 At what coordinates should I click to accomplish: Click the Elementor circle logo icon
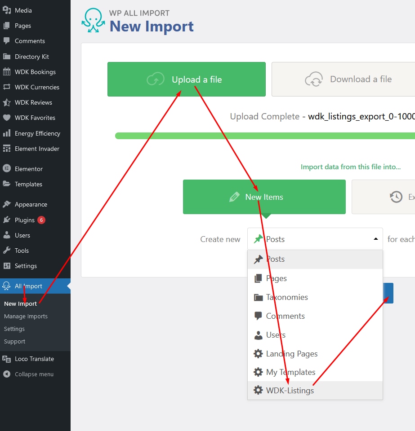7,168
